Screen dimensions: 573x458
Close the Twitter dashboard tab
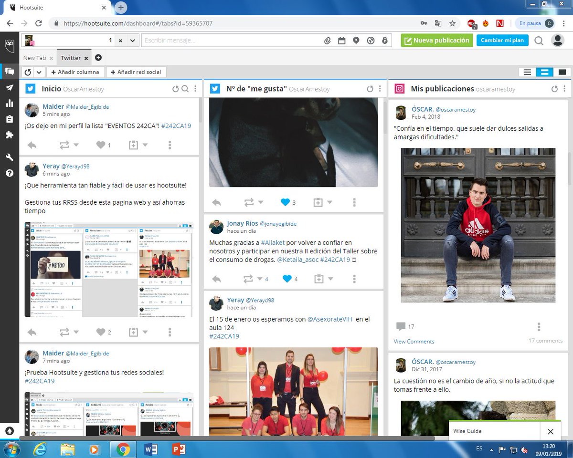tap(86, 58)
